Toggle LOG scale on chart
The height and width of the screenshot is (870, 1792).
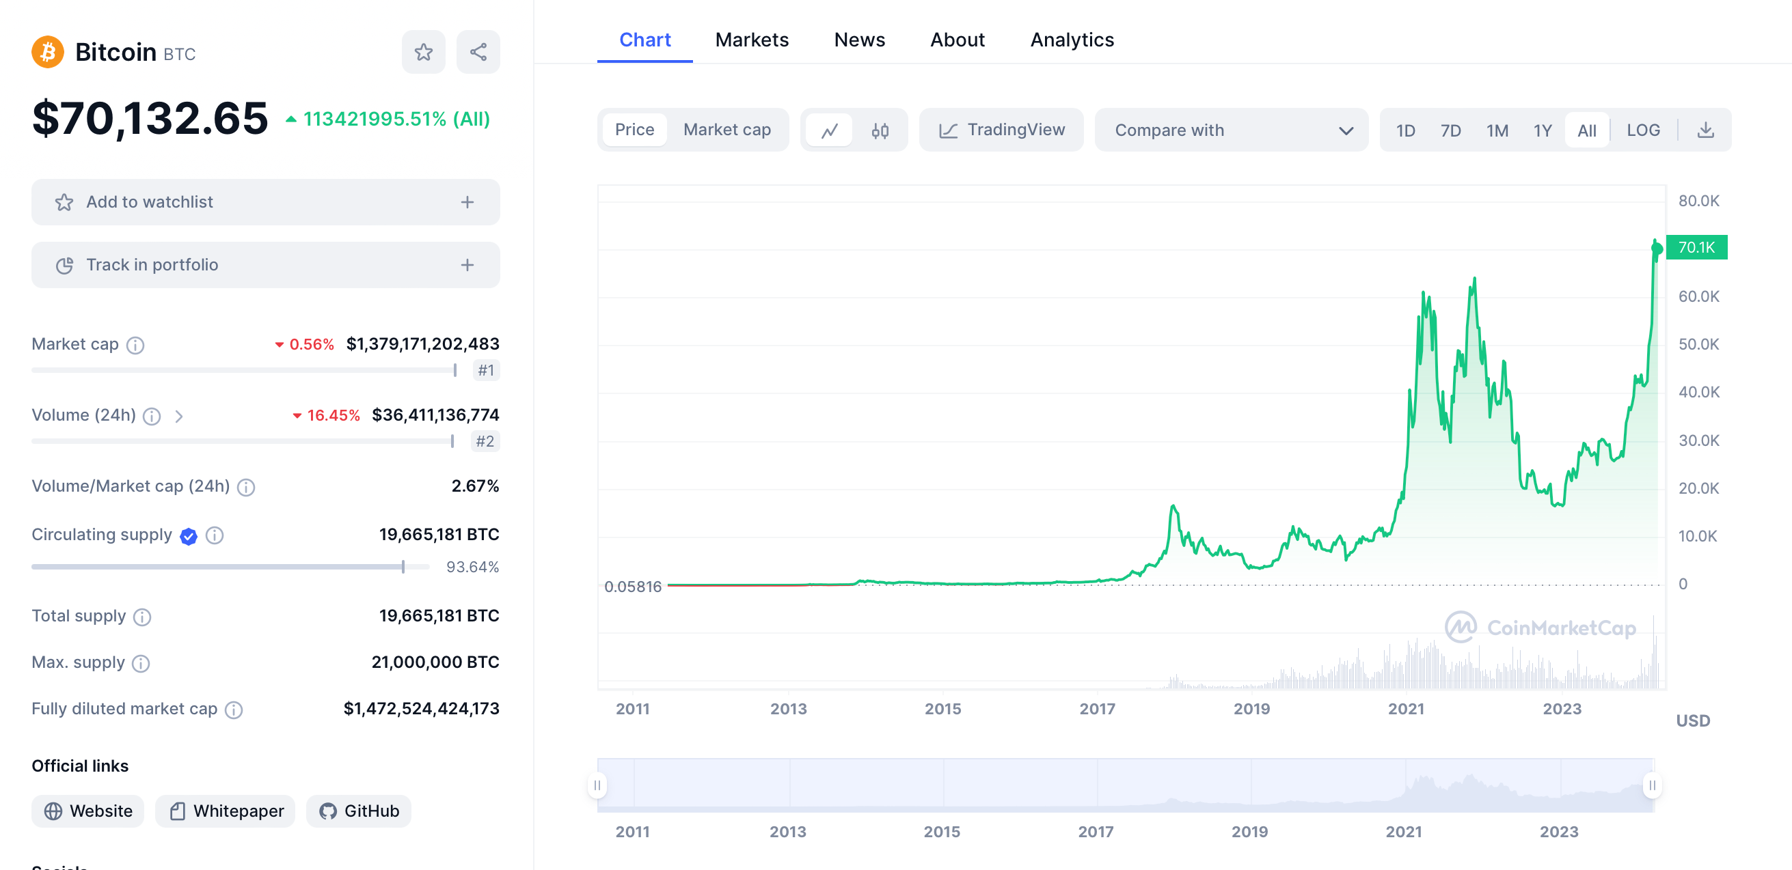point(1642,130)
